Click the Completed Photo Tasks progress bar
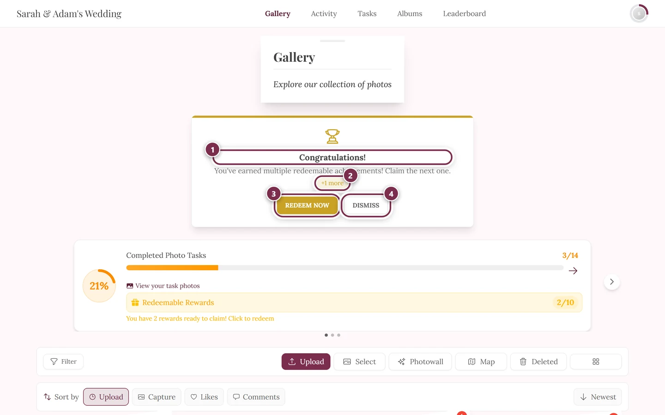 pyautogui.click(x=345, y=267)
